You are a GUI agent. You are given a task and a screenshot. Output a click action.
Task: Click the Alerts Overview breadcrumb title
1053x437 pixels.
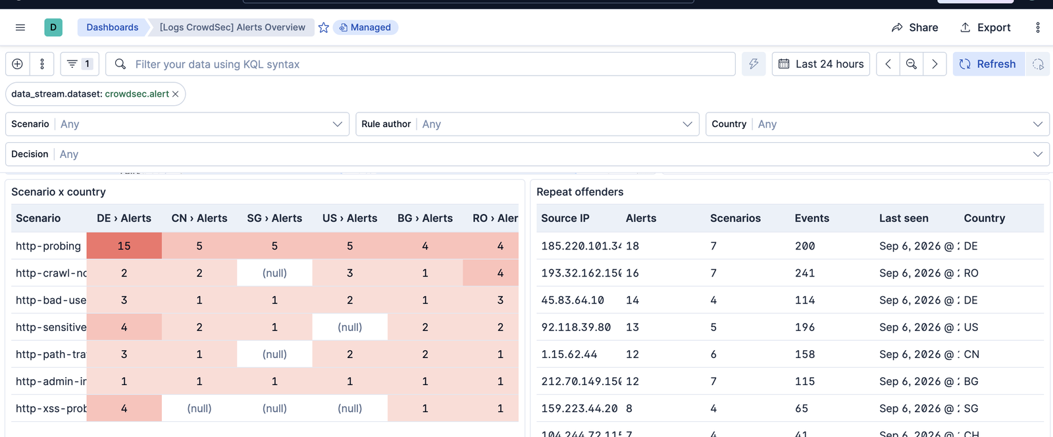(232, 28)
